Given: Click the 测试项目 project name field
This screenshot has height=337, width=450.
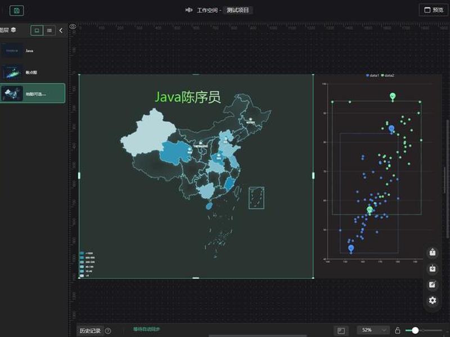Looking at the screenshot, I should pyautogui.click(x=237, y=10).
